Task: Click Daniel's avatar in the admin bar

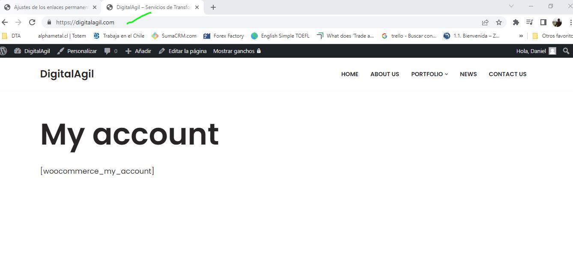Action: pos(552,51)
